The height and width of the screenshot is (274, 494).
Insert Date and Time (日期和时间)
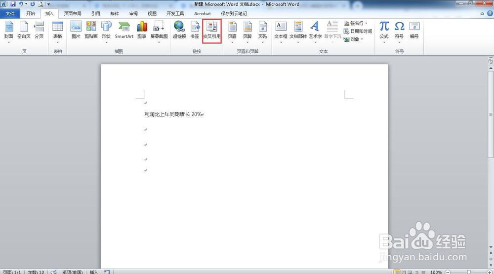[358, 31]
